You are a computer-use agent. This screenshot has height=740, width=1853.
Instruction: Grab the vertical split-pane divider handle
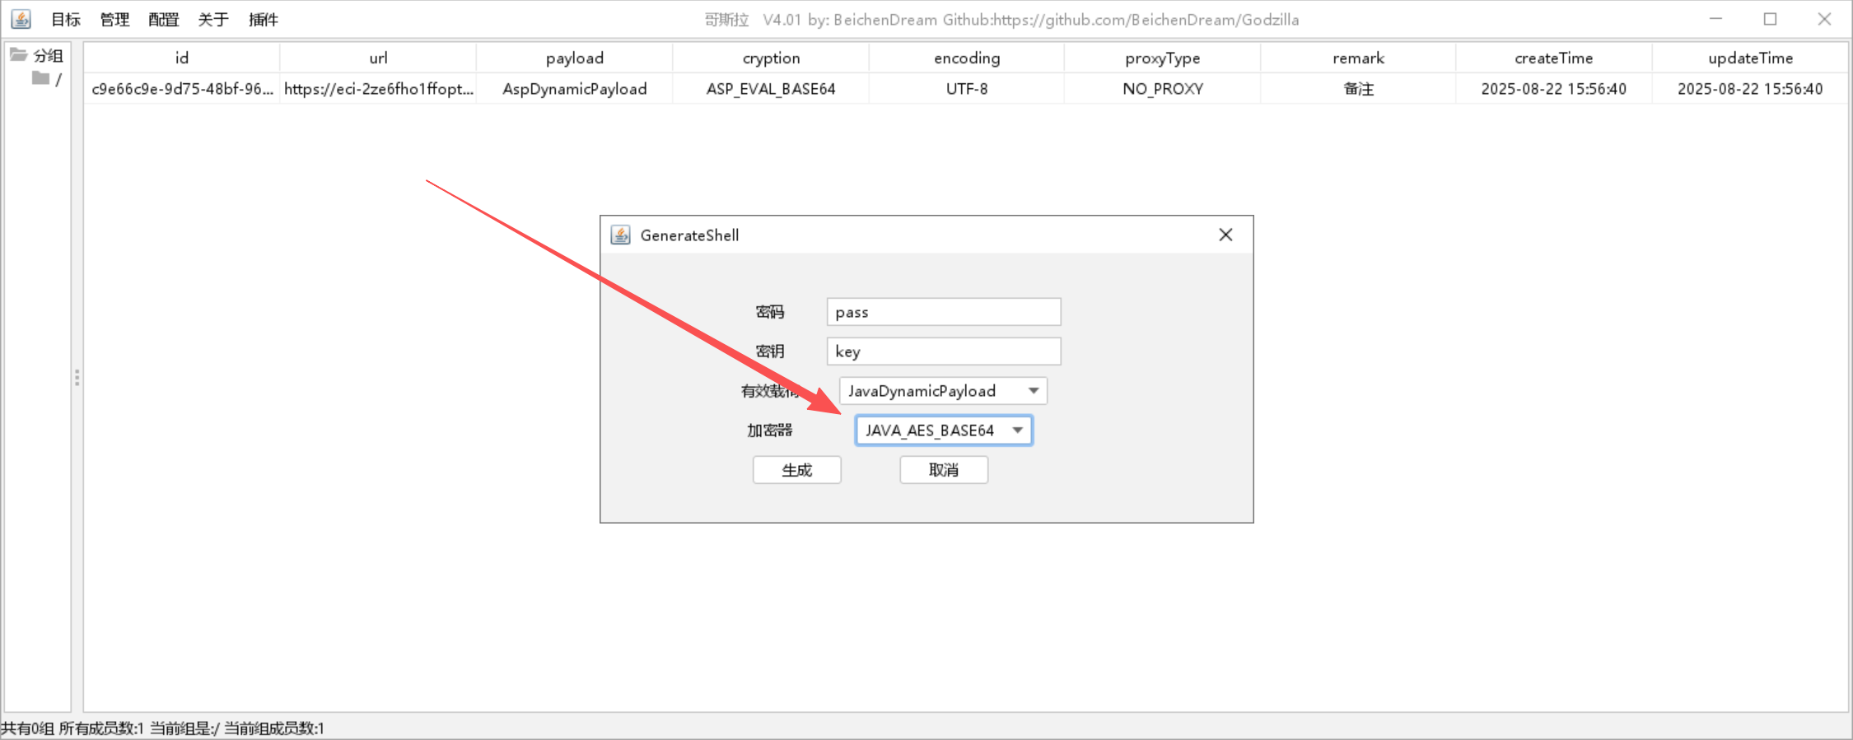77,378
